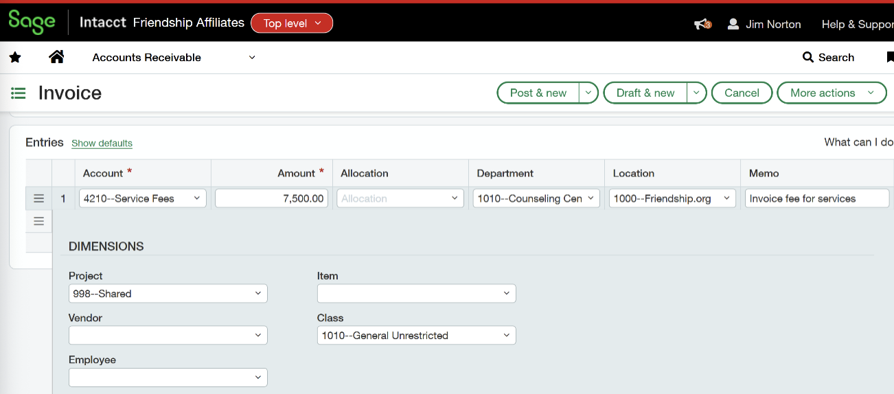Click the Amount field showing 7,500.00
This screenshot has height=394, width=894.
271,198
